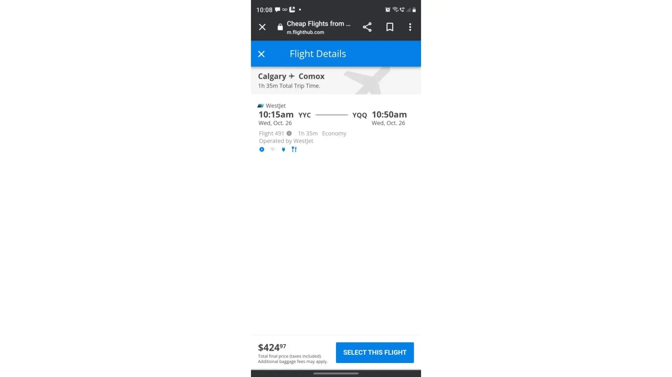This screenshot has height=377, width=672.
Task: Tap the meal service fork-and-spoon icon
Action: (294, 149)
